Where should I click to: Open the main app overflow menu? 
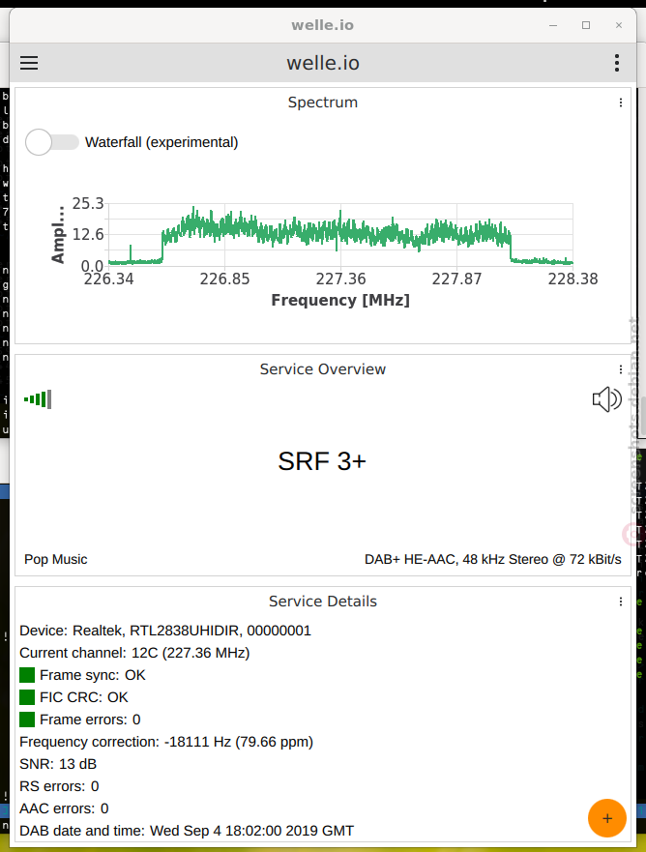[x=617, y=63]
